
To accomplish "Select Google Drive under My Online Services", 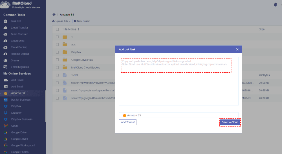I will click(x=19, y=132).
